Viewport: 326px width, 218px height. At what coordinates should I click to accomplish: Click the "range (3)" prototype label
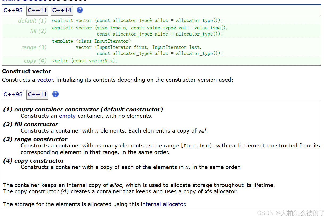(x=34, y=47)
